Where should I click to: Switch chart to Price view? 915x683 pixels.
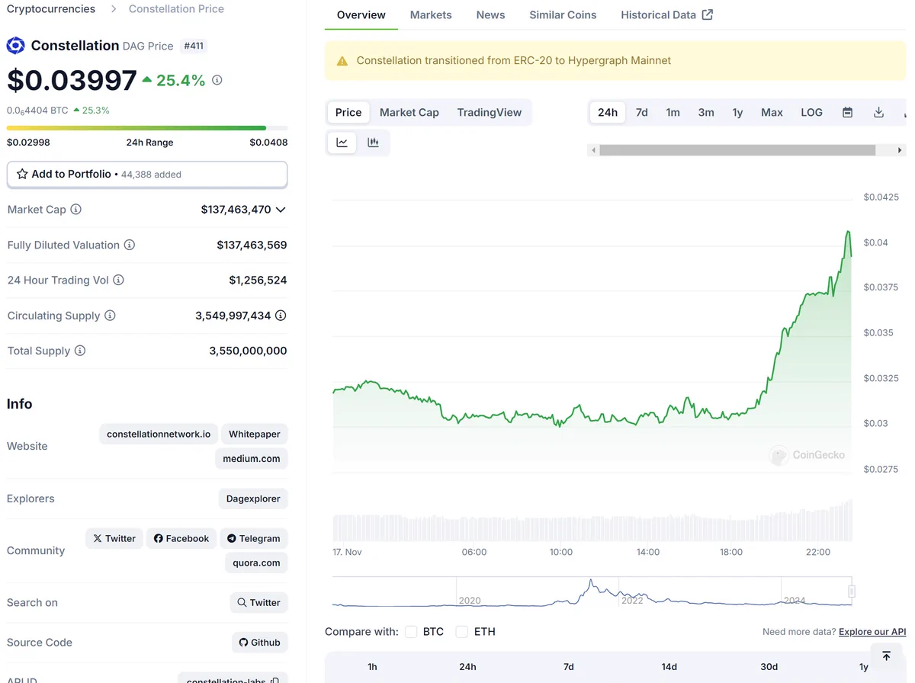[348, 112]
